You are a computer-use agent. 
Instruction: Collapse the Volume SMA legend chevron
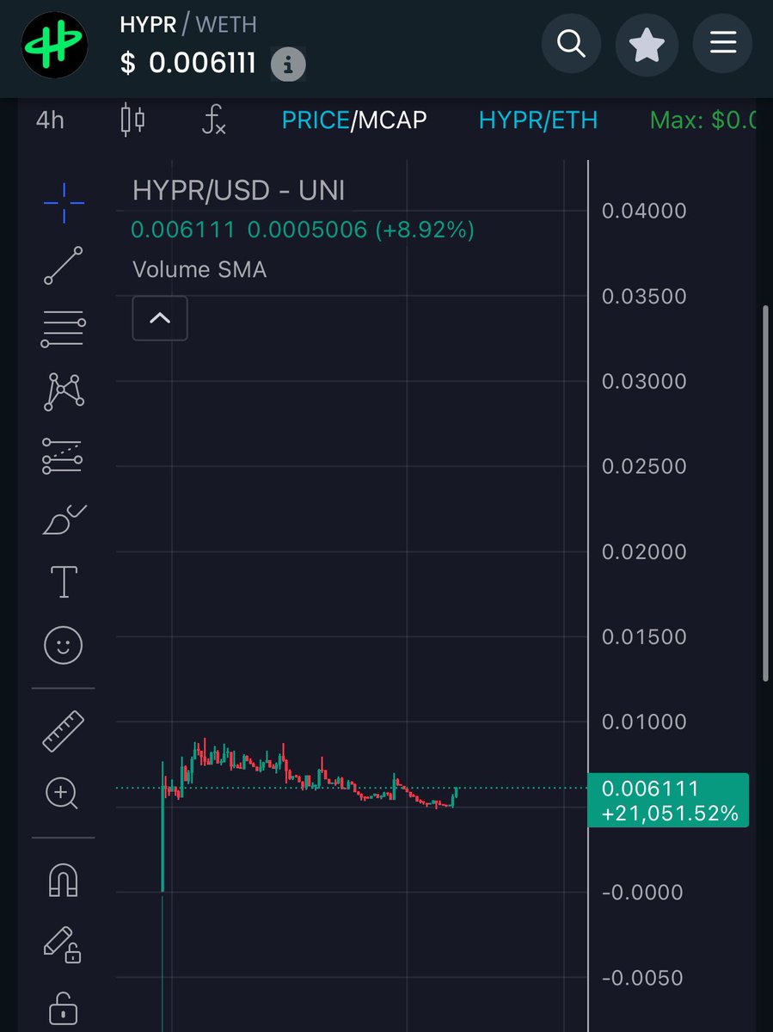pos(159,318)
